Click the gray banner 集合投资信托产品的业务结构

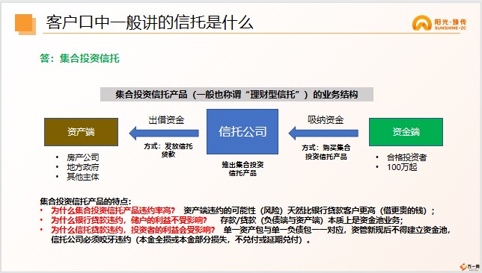click(237, 95)
